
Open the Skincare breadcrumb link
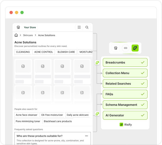(28, 35)
